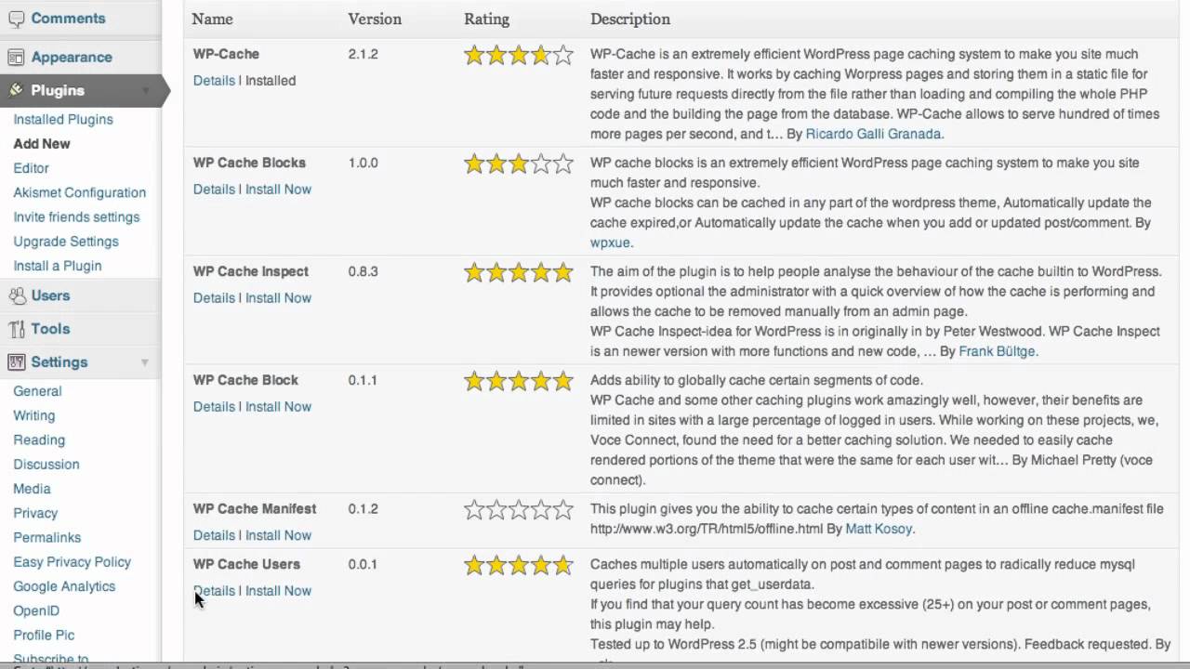The image size is (1190, 669).
Task: Click the Tools menu icon
Action: click(16, 329)
